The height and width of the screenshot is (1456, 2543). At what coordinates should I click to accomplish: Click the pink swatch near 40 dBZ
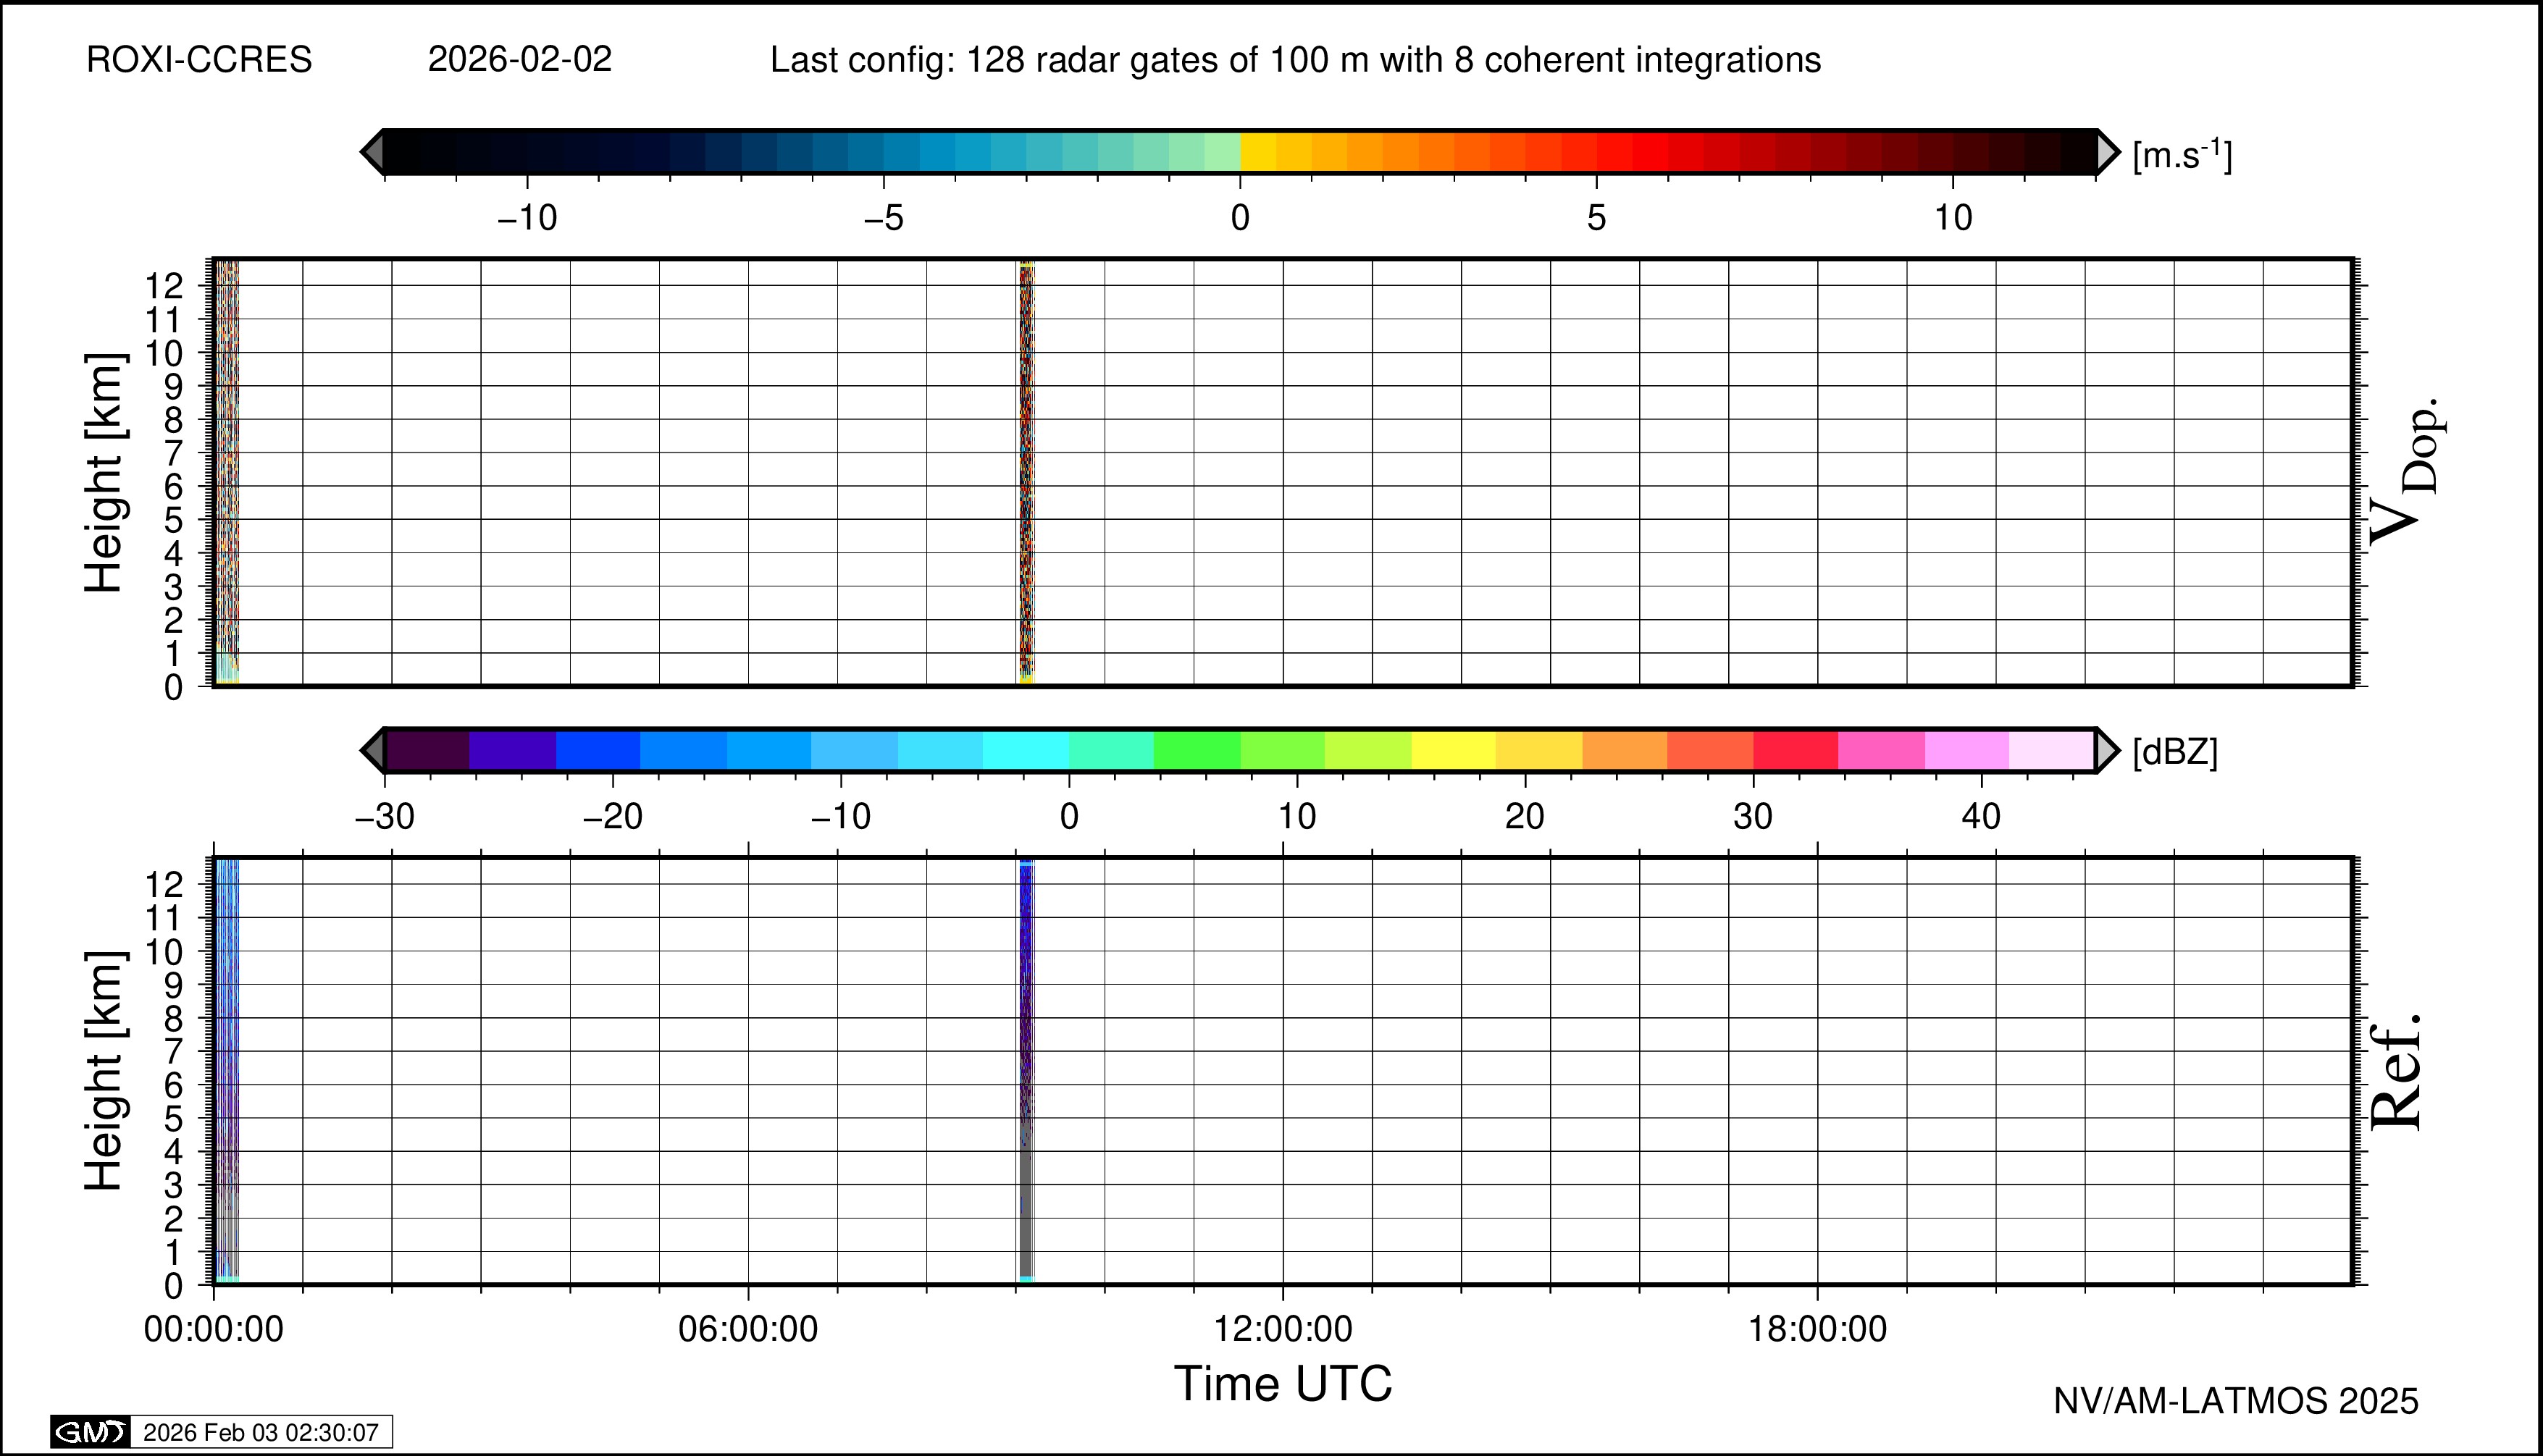click(x=1966, y=750)
